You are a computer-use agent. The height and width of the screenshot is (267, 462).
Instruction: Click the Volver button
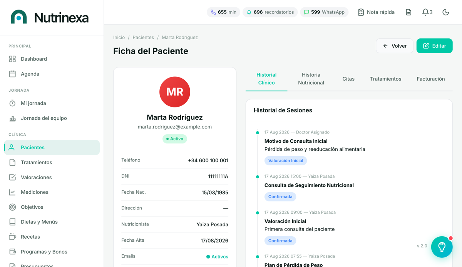395,46
